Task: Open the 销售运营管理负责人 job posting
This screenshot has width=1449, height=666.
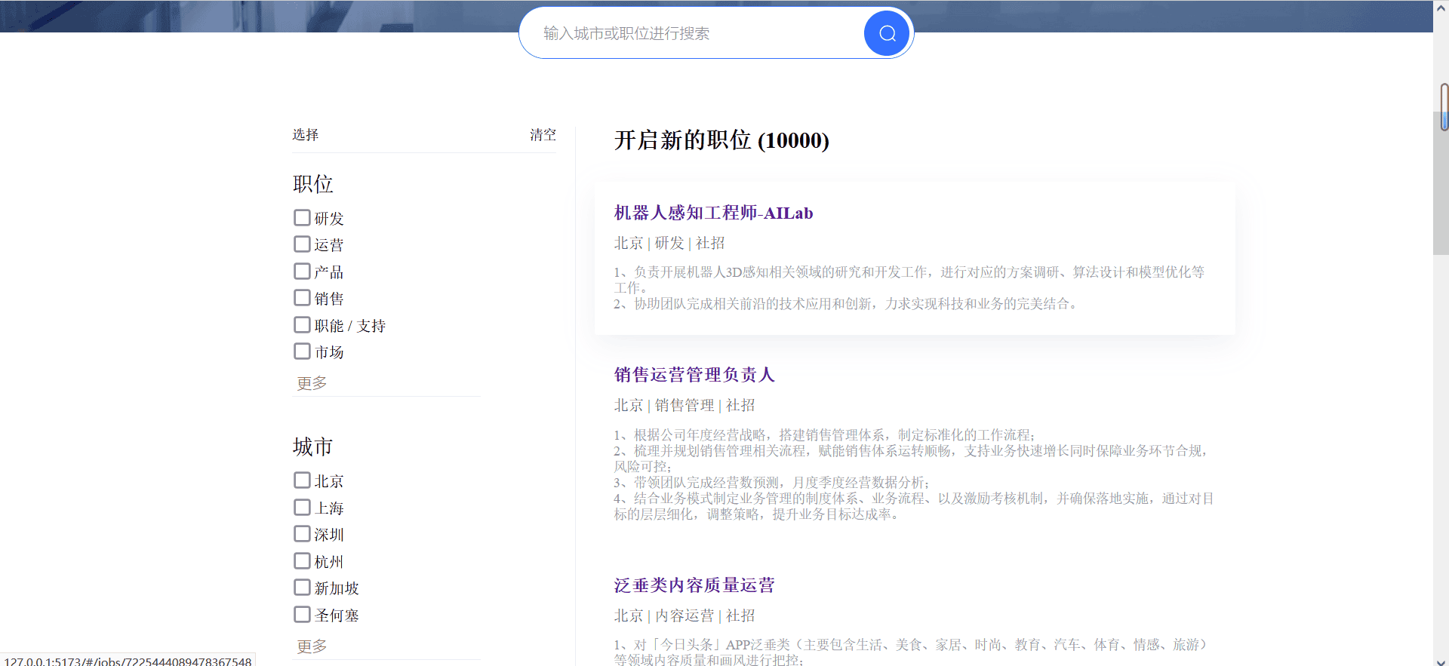Action: click(694, 375)
